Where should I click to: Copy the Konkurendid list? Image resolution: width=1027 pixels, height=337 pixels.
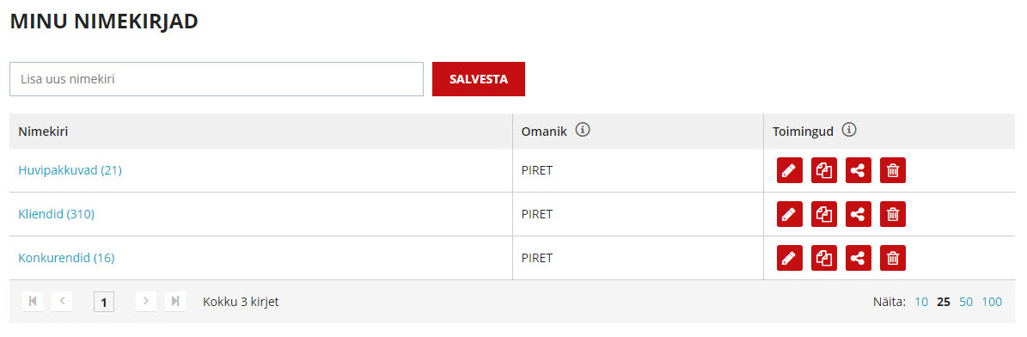click(824, 258)
